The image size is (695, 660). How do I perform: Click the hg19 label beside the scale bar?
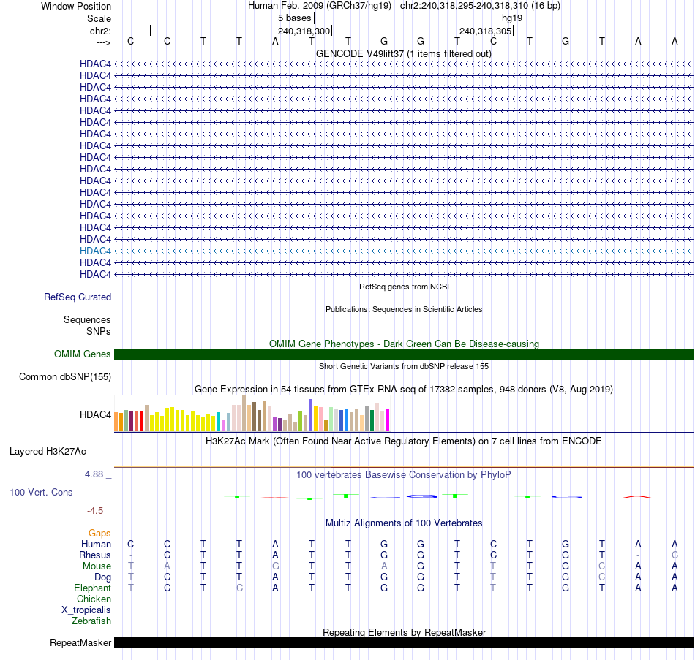512,18
